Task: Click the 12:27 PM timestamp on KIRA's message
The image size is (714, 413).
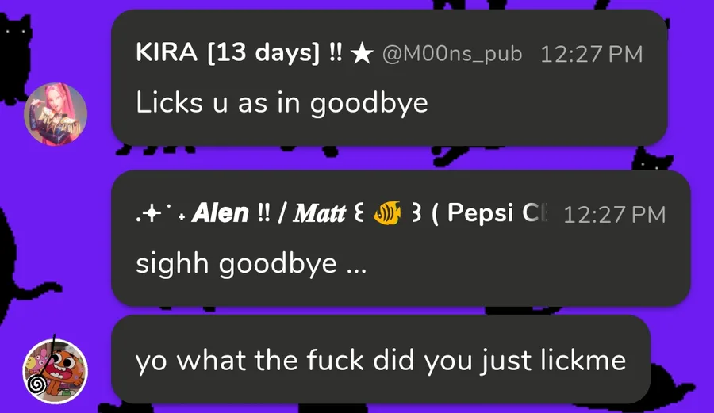Action: point(591,54)
